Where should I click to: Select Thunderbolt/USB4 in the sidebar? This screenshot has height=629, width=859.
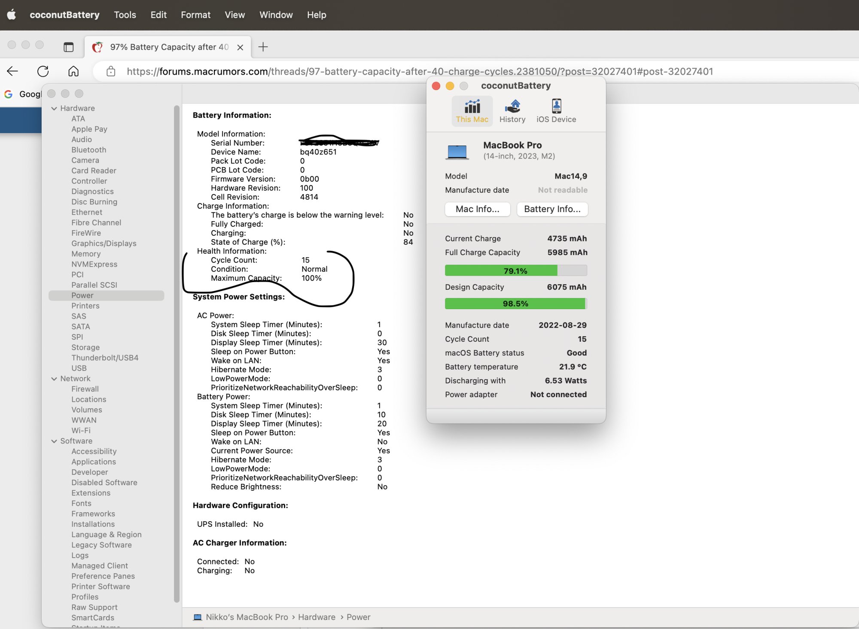(x=105, y=358)
